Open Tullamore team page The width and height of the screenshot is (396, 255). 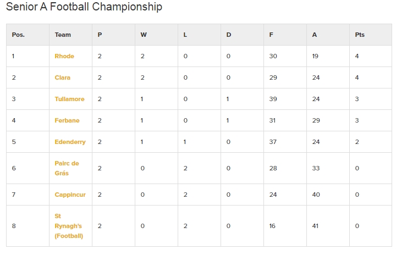coord(69,99)
